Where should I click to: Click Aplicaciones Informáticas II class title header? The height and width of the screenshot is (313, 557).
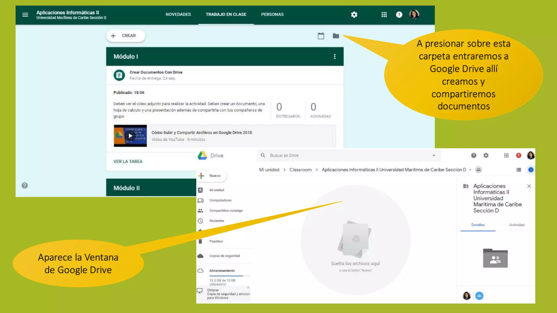click(68, 12)
